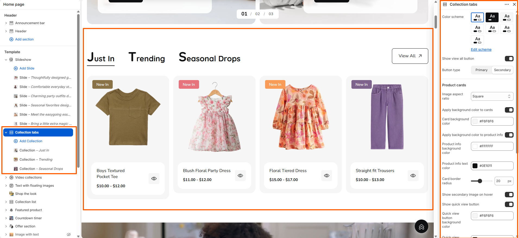Open the Edit scheme link
The width and height of the screenshot is (519, 238).
pyautogui.click(x=481, y=49)
